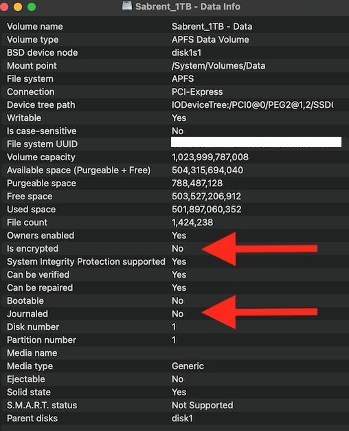The width and height of the screenshot is (349, 431).
Task: Select the Journaled row label
Action: point(27,314)
